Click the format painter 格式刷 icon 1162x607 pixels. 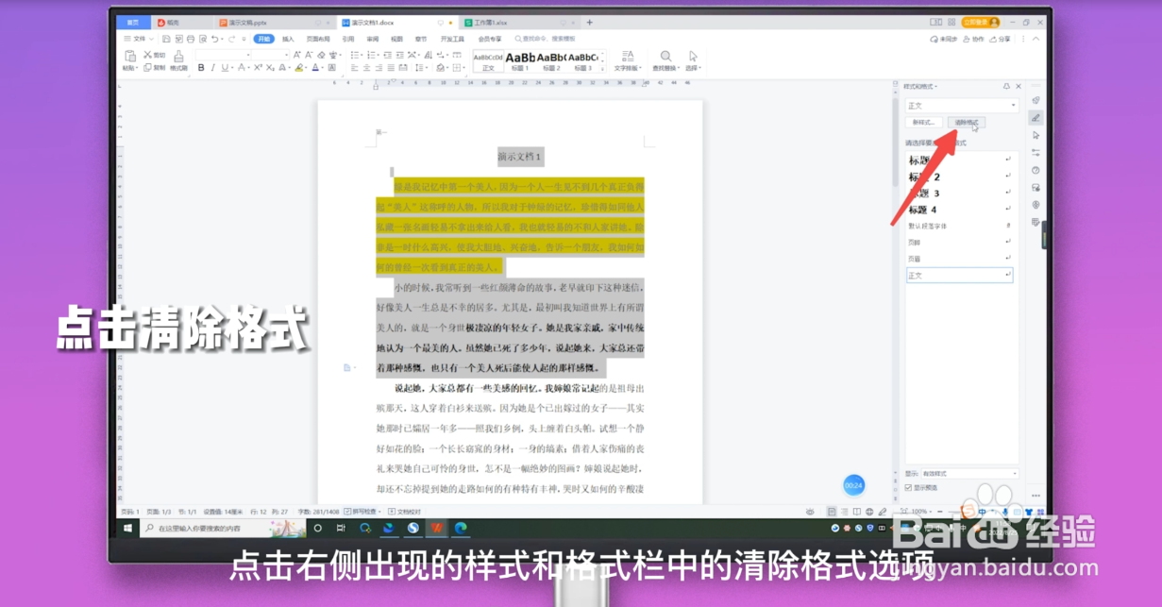(178, 60)
